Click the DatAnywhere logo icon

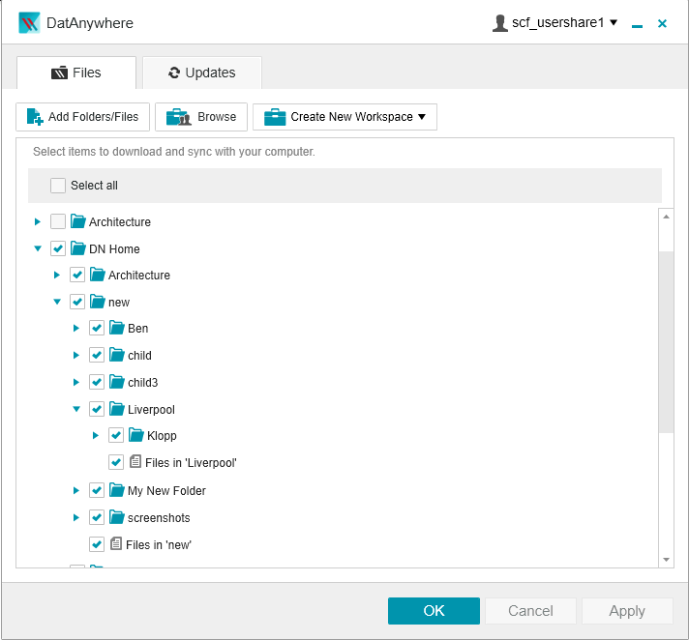[x=30, y=22]
